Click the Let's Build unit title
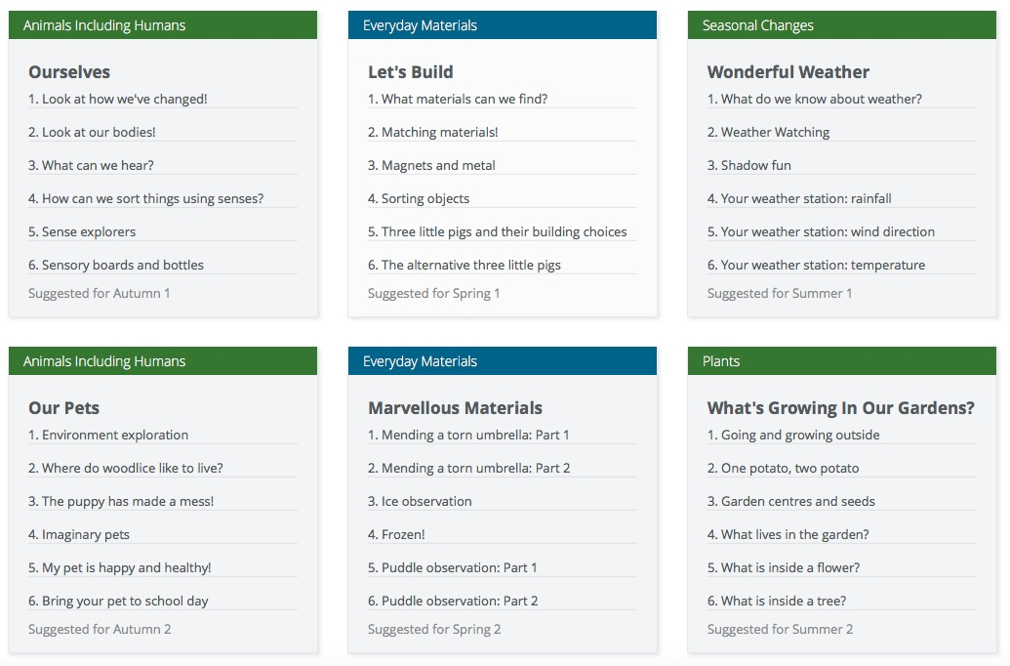1010x666 pixels. point(410,72)
